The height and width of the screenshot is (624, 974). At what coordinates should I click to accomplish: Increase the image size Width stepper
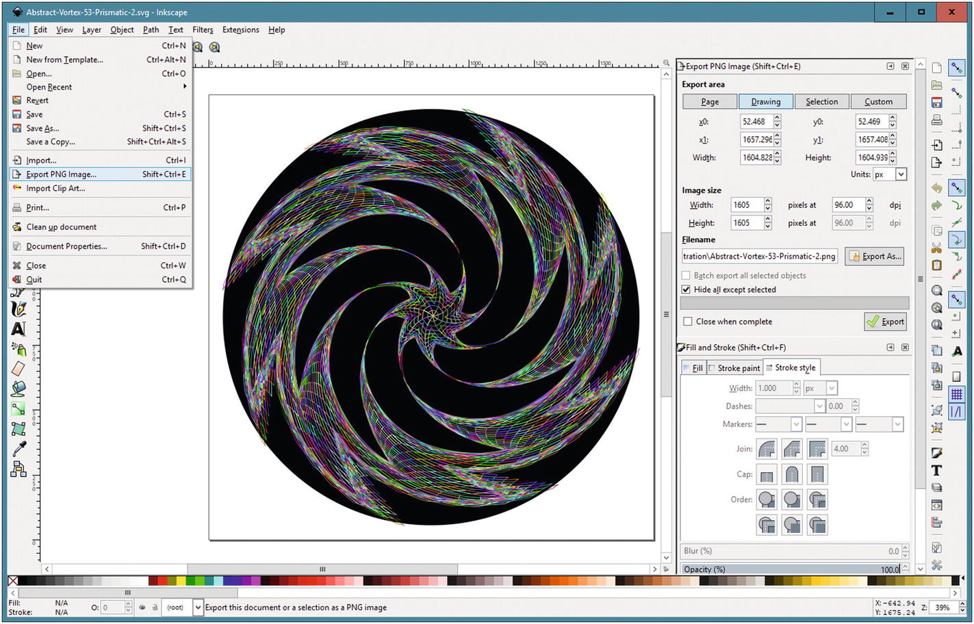click(x=768, y=202)
